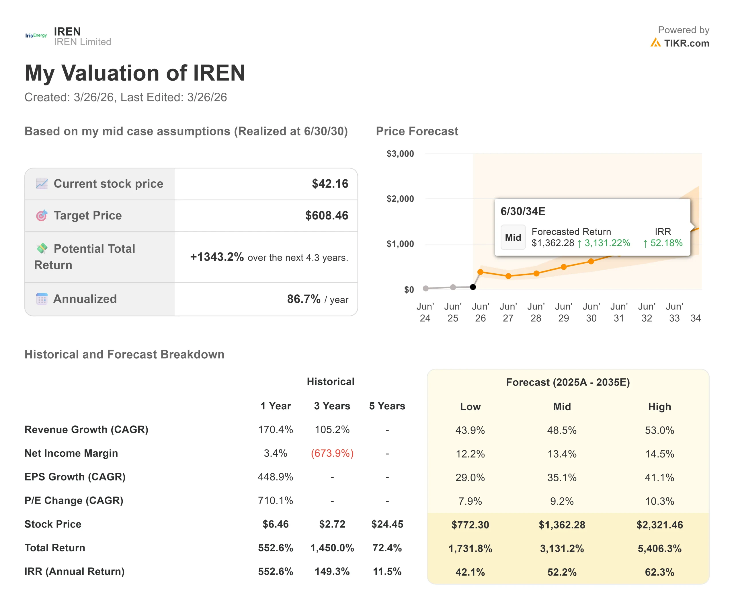Click the green up arrow beside IRR 52.18%
This screenshot has height=603, width=734.
pyautogui.click(x=645, y=244)
